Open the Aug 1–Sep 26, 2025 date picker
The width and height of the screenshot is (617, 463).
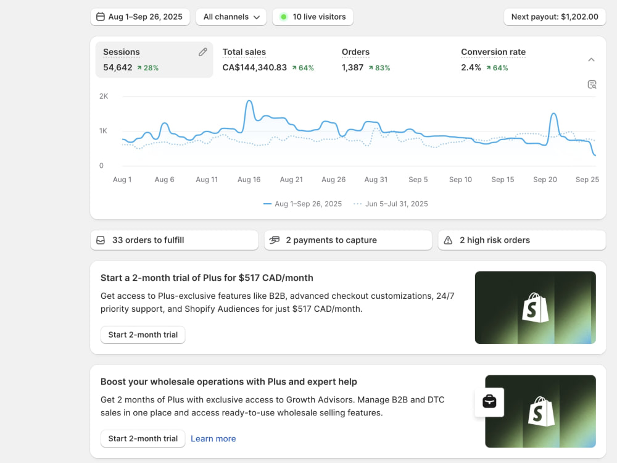(140, 17)
